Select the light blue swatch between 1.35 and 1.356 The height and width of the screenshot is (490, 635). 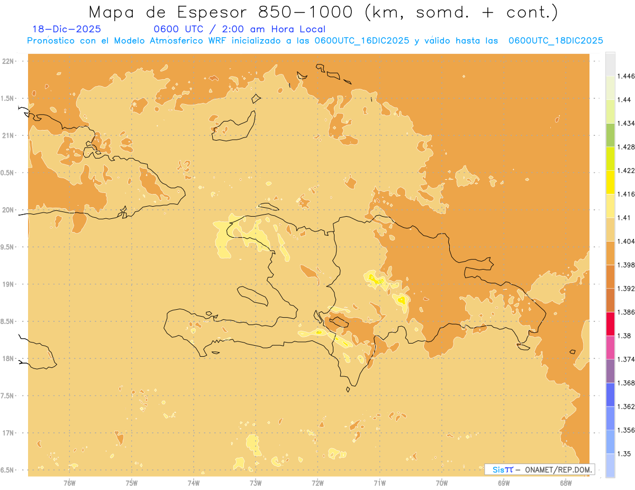(610, 442)
